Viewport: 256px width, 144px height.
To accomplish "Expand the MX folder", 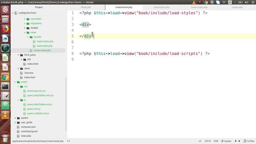I will 22,60.
